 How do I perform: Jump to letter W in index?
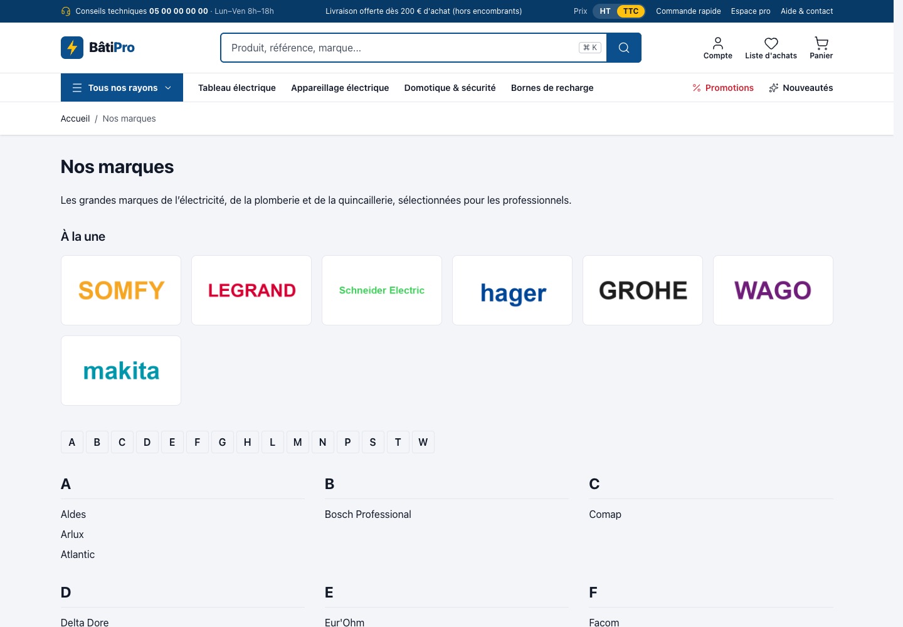point(423,442)
